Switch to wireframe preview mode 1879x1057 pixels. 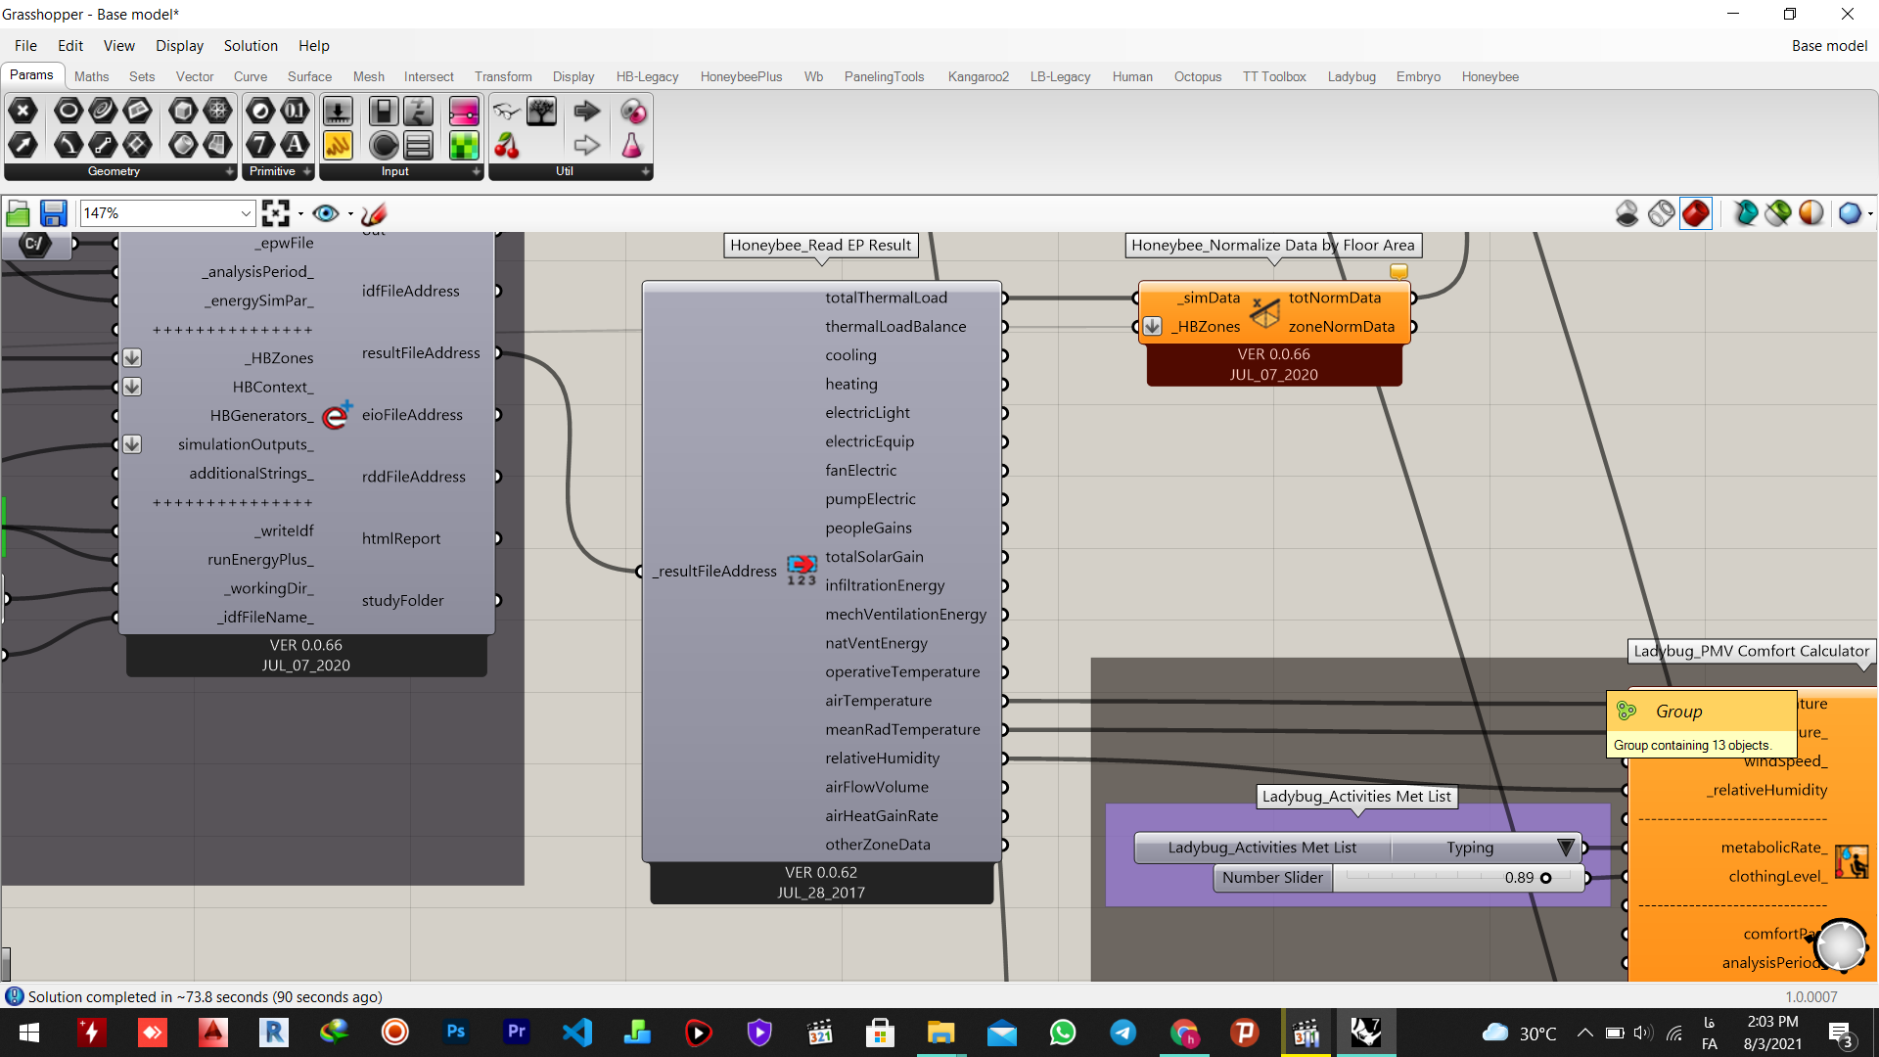(x=1661, y=212)
